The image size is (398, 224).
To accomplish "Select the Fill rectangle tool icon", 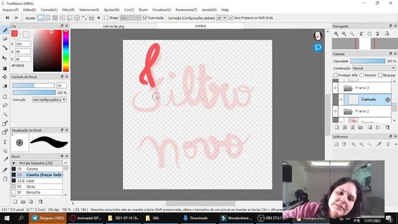I will (x=5, y=68).
